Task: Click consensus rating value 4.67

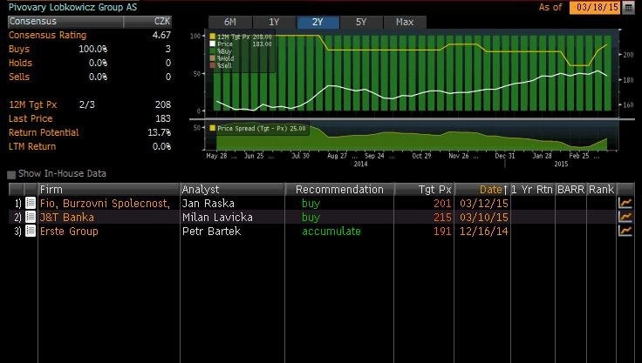Action: (161, 35)
